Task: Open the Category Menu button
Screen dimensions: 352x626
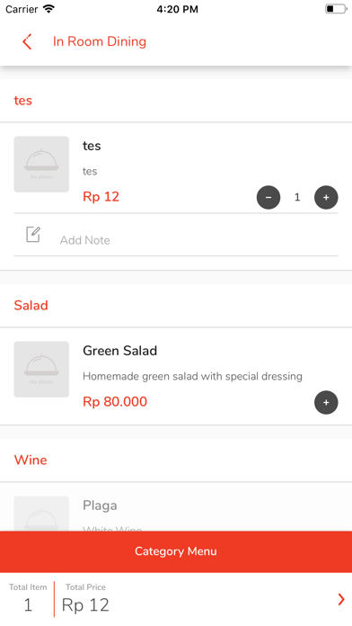Action: tap(176, 551)
